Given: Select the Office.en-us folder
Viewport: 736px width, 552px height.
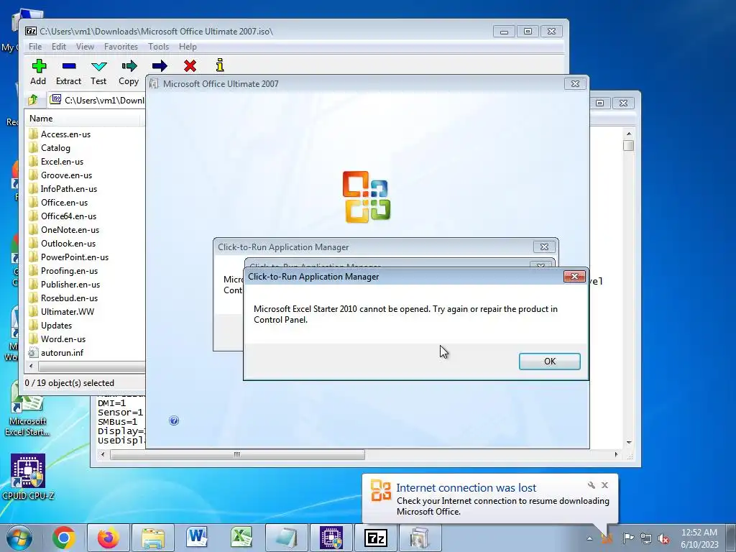Looking at the screenshot, I should (x=58, y=202).
